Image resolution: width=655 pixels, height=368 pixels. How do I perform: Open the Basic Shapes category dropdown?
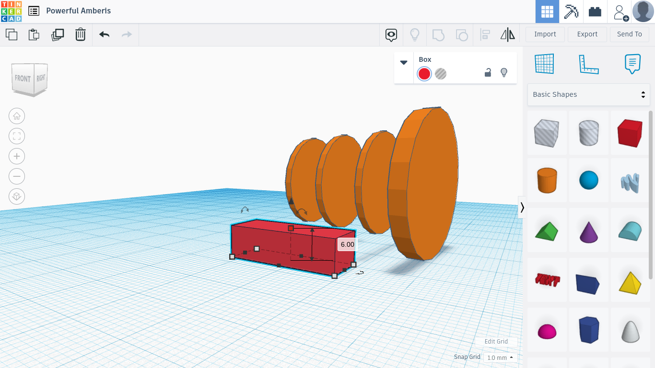(x=589, y=94)
